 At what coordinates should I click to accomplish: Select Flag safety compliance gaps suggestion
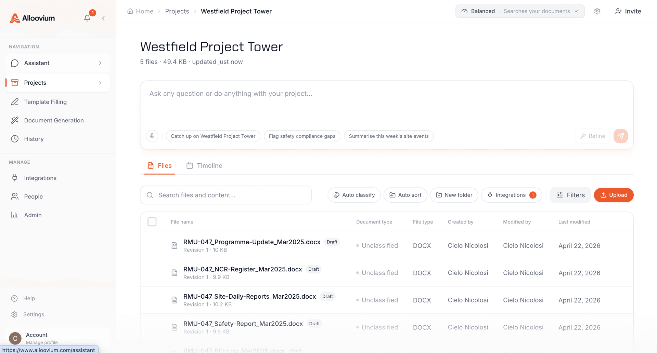[x=302, y=136]
